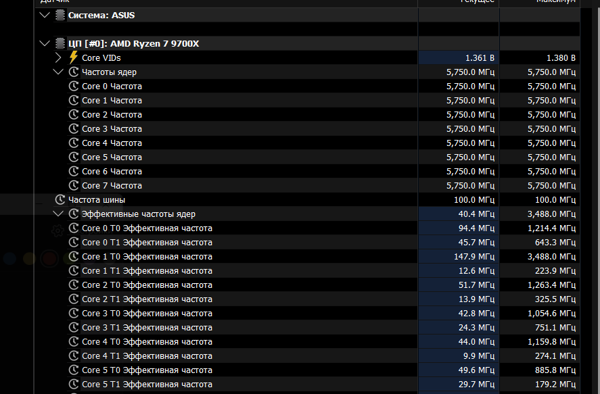Screen dimensions: 600x394
Task: Click clock icon for Core 2 T1 Эффективная частота
Action: click(74, 299)
